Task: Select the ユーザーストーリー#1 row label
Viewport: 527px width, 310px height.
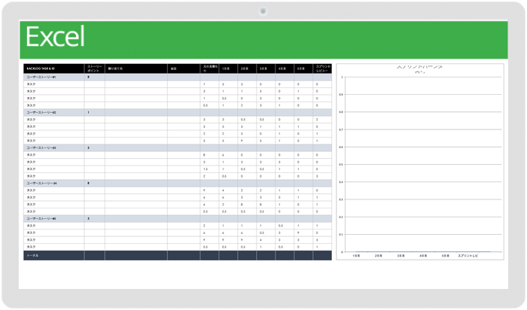Action: [x=41, y=77]
